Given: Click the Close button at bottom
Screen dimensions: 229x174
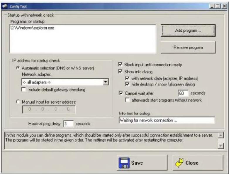Looking at the screenshot, I should (x=198, y=163).
